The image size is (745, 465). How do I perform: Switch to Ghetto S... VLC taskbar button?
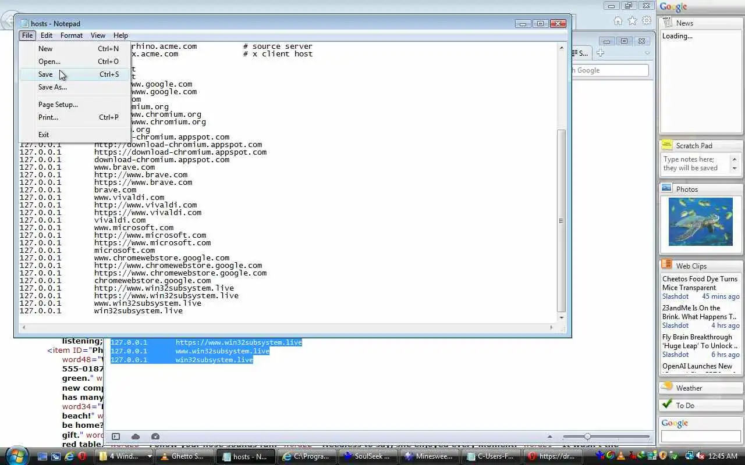pos(185,456)
